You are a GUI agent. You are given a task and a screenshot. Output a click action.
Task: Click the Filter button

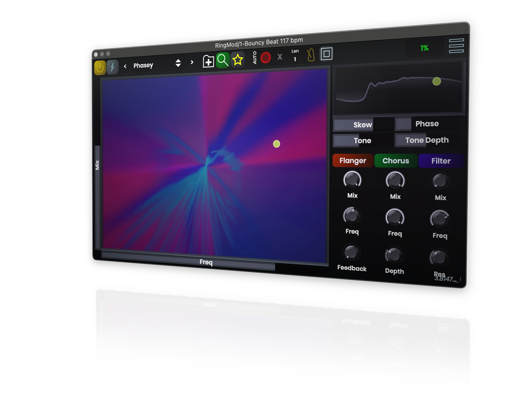pyautogui.click(x=441, y=161)
